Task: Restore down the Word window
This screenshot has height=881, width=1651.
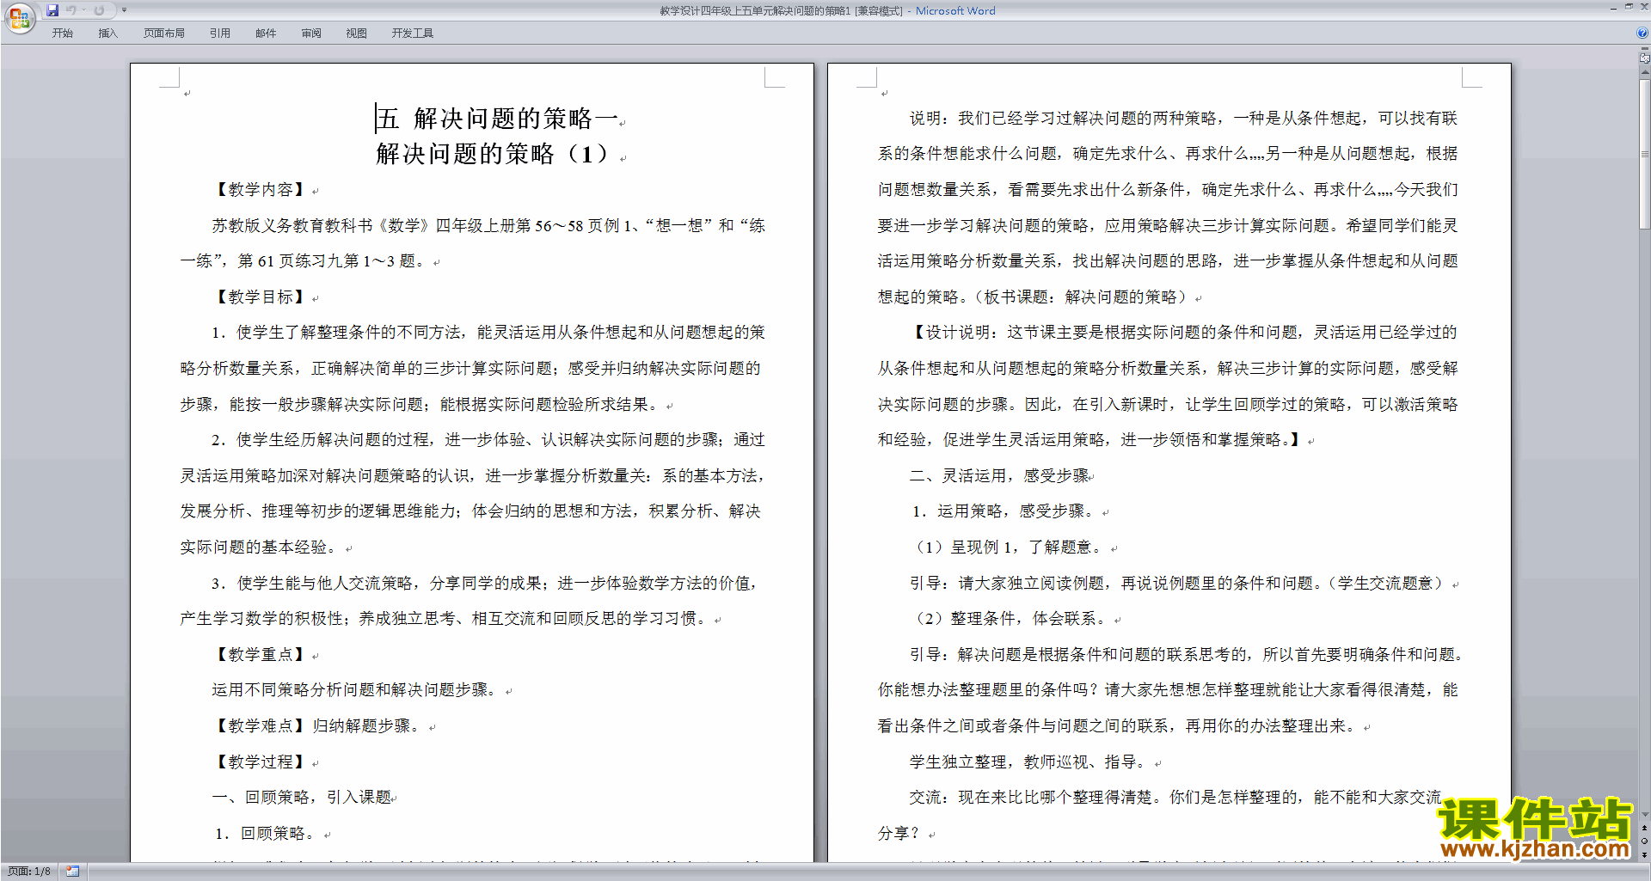Action: coord(1629,7)
